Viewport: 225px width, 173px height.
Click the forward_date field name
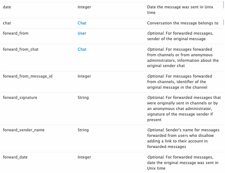pyautogui.click(x=15, y=157)
